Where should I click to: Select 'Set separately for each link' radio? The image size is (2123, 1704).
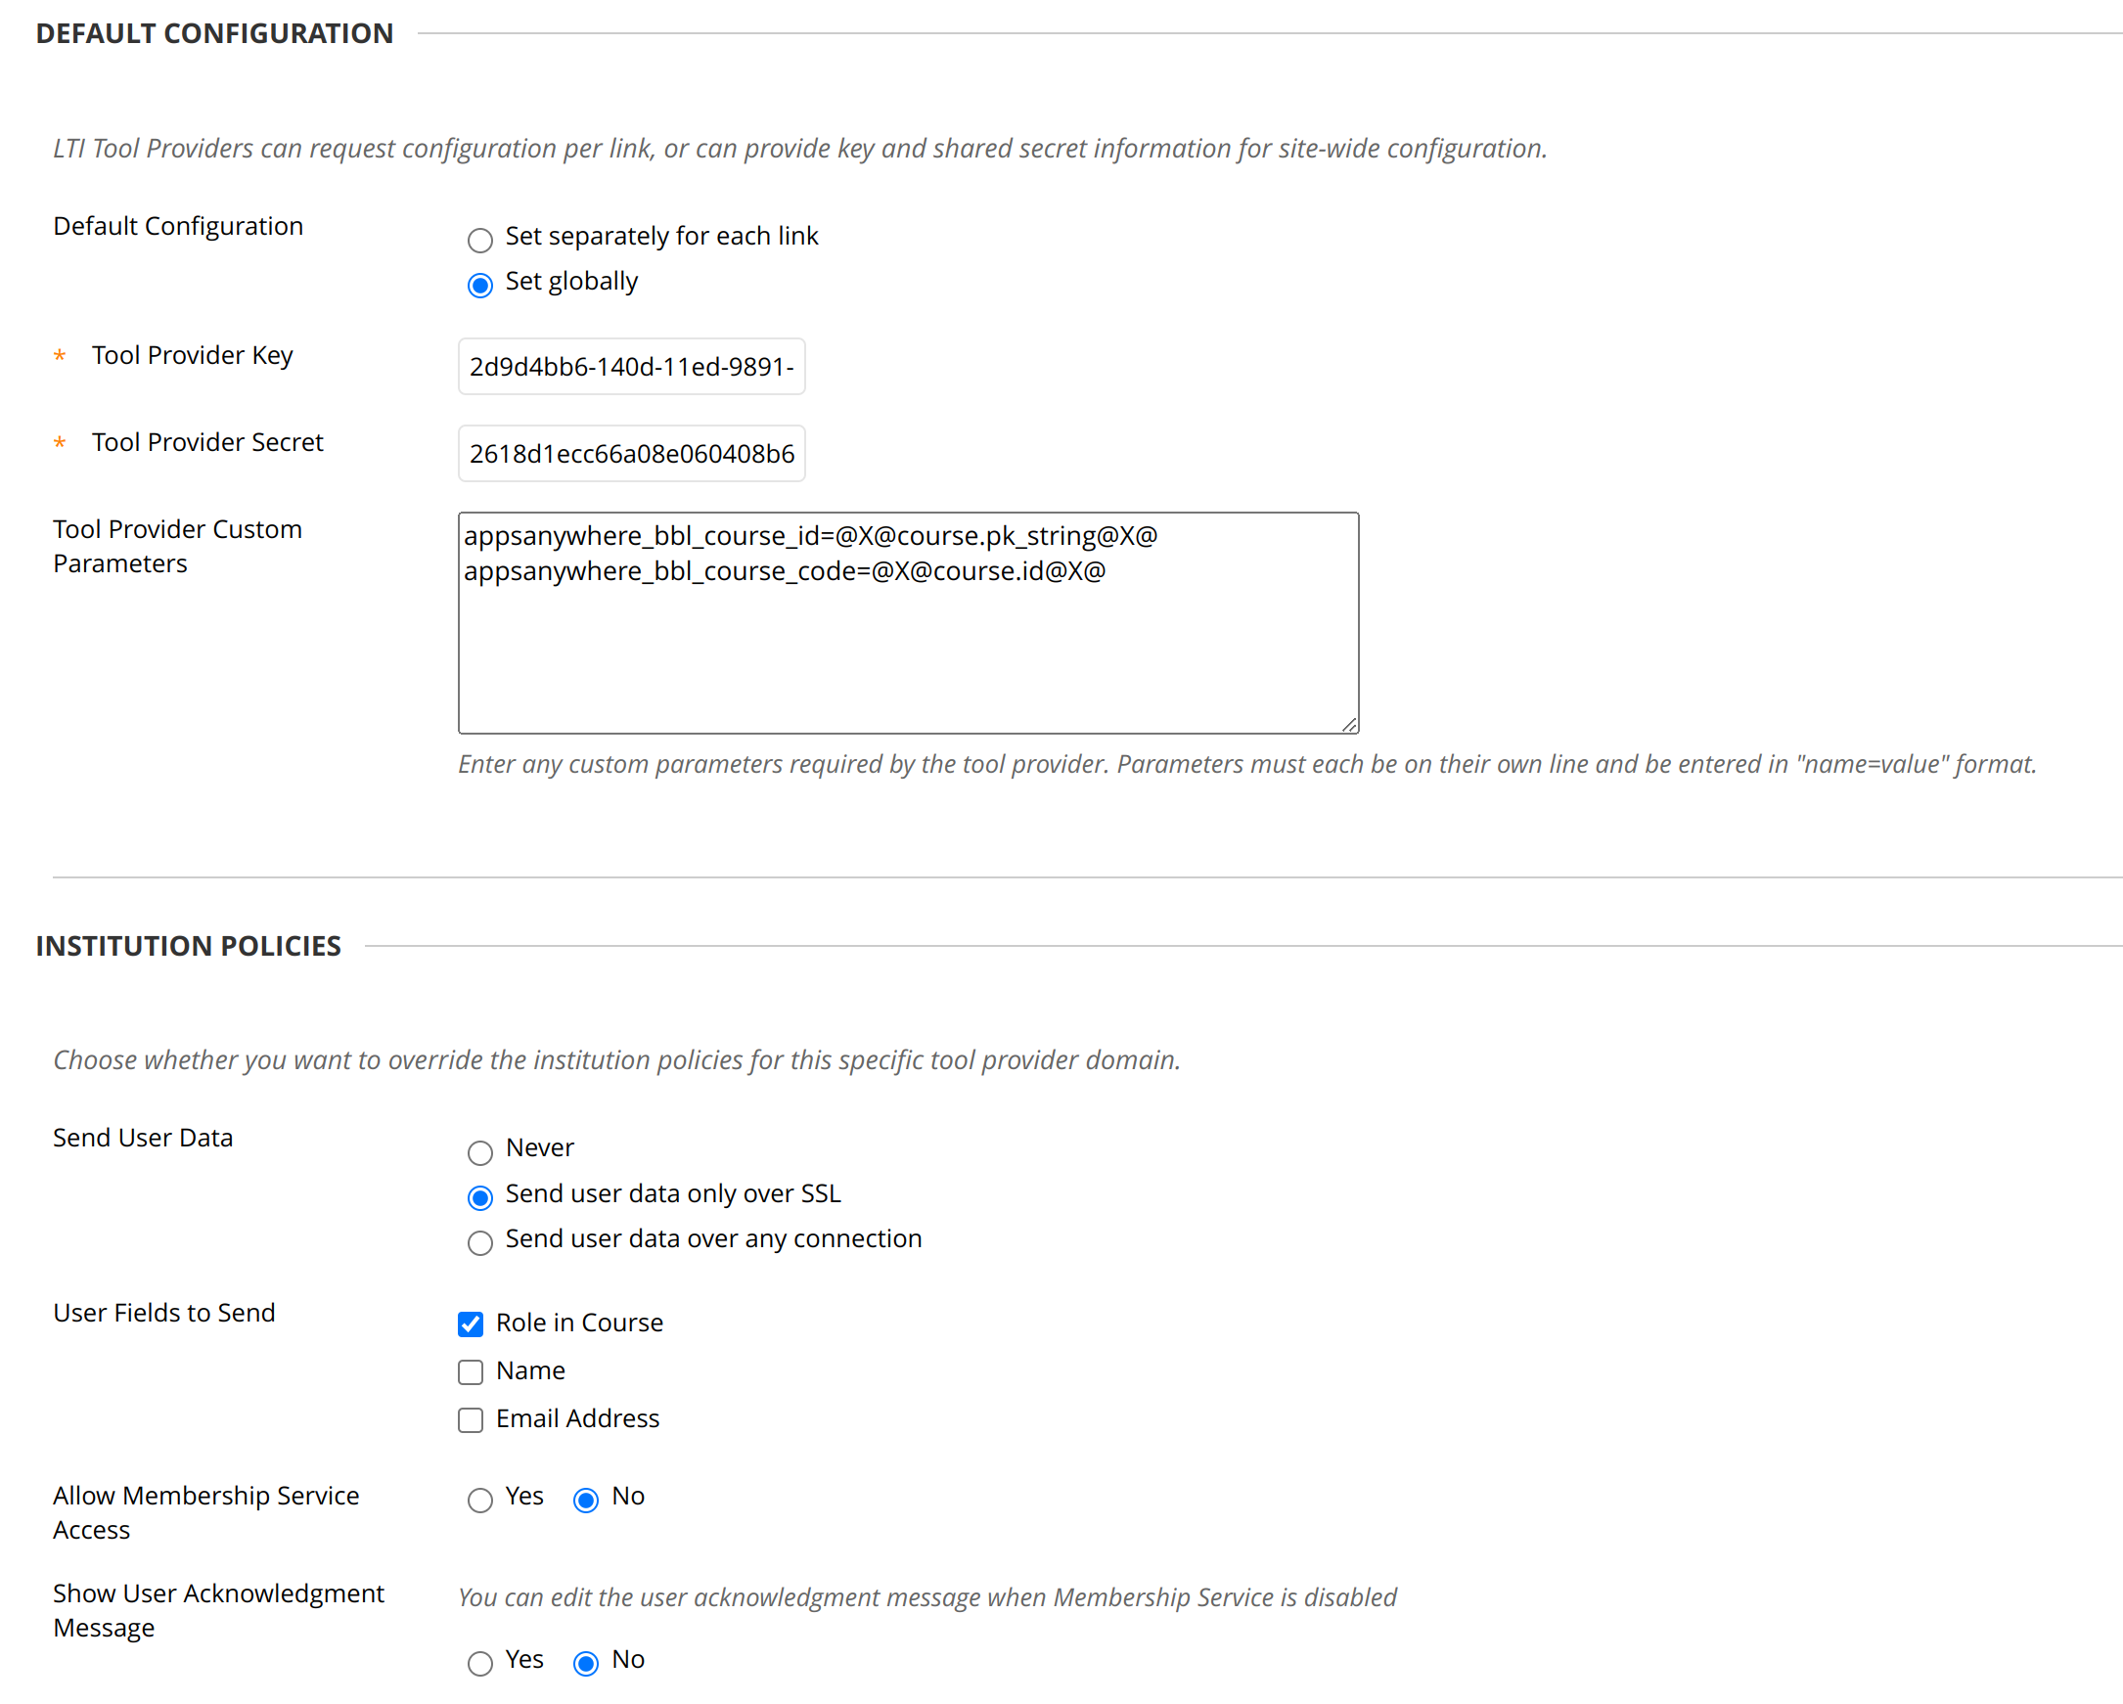[x=479, y=241]
